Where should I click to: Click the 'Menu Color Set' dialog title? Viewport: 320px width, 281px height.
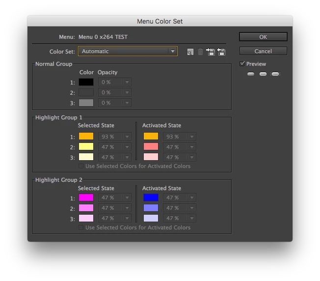tap(160, 21)
